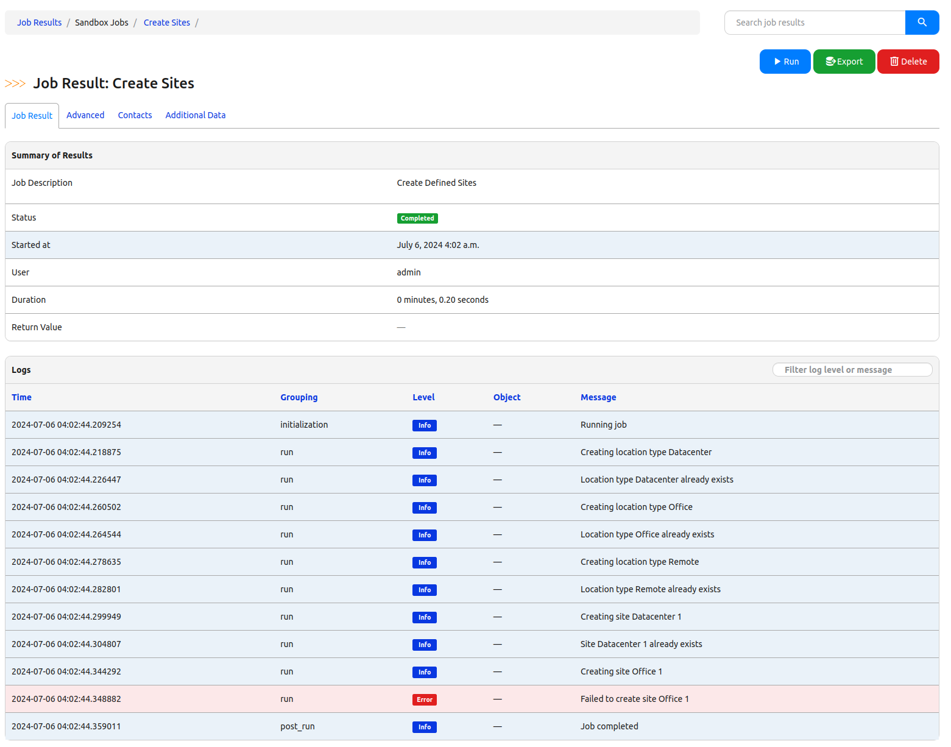Click the green Completed status badge
Viewport: 951px width, 747px height.
pyautogui.click(x=417, y=218)
